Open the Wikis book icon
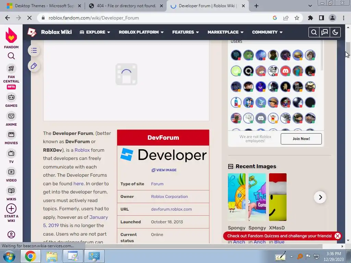Viewport: 351px width, 263px height. click(x=11, y=191)
